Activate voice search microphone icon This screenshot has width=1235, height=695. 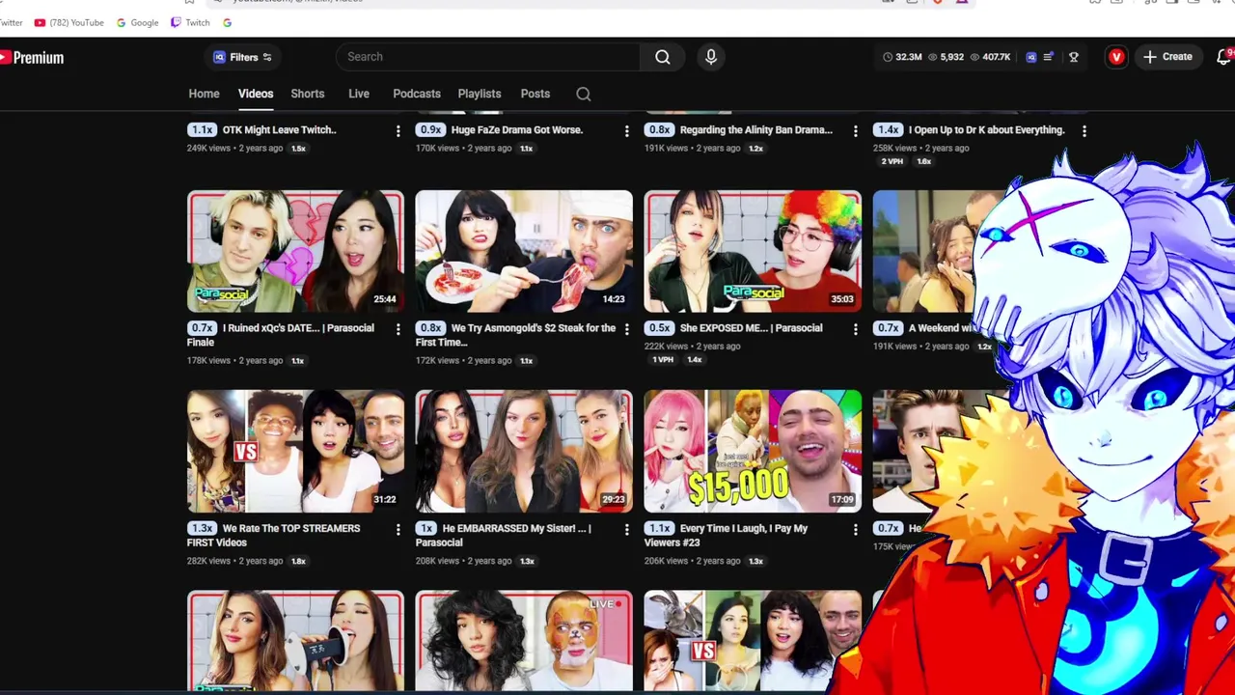pyautogui.click(x=711, y=57)
